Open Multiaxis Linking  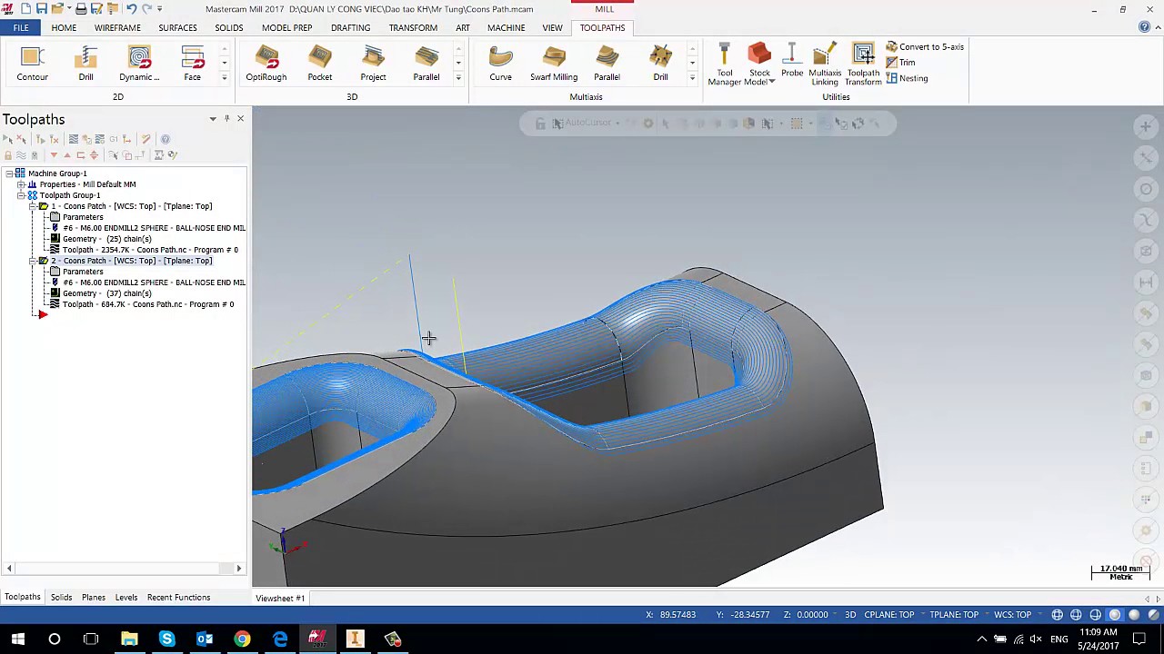point(825,65)
